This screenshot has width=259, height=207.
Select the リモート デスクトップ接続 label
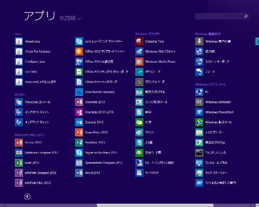pyautogui.click(x=159, y=163)
